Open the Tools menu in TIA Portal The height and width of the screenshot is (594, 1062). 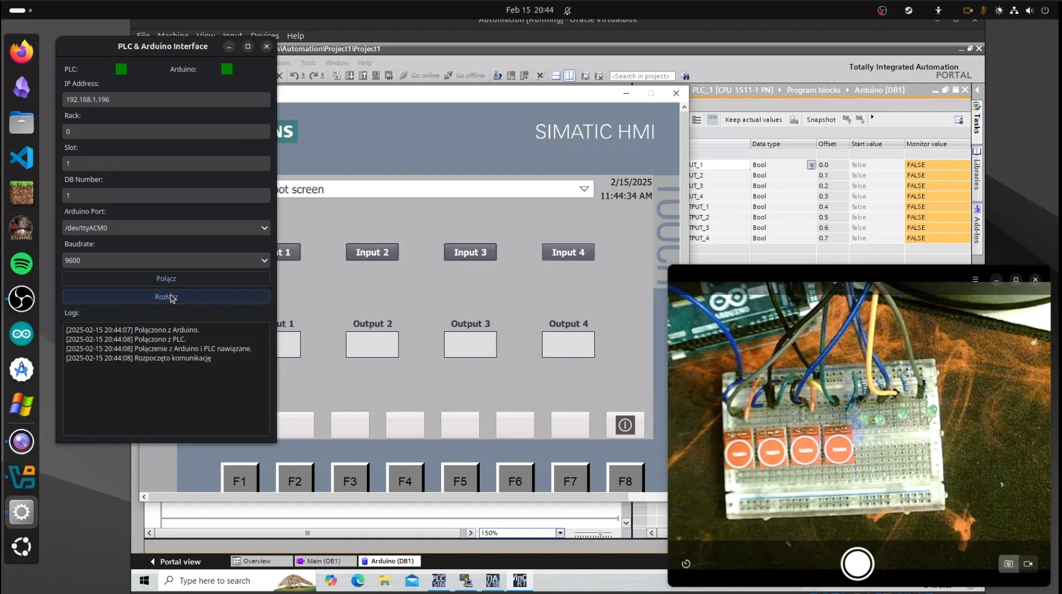click(x=308, y=63)
